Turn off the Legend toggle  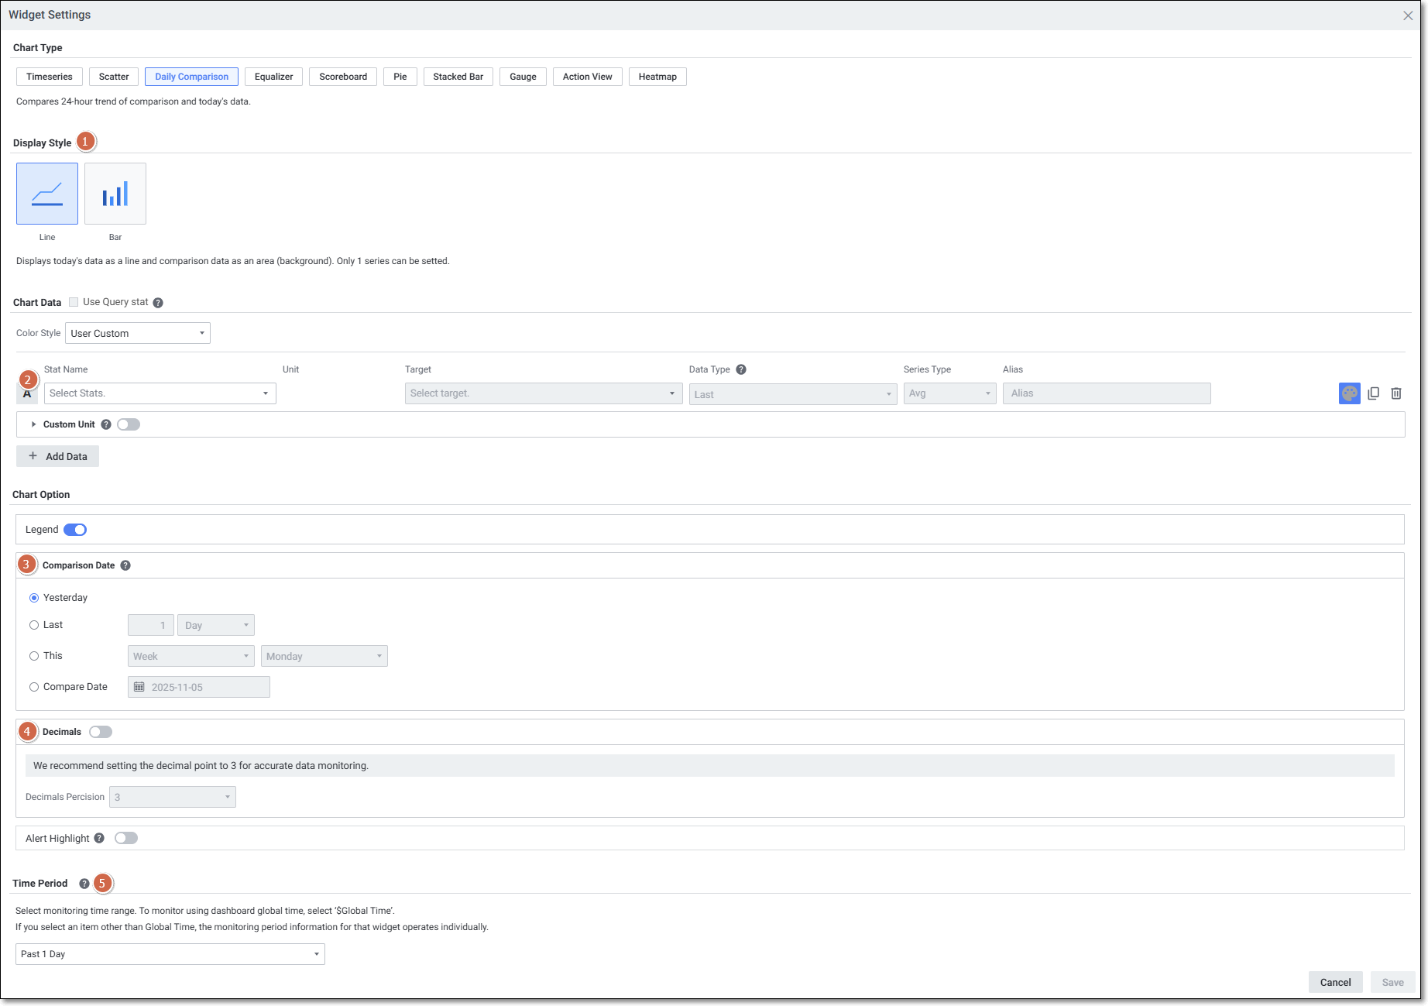pyautogui.click(x=75, y=530)
